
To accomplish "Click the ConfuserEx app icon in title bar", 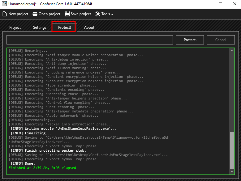I will point(4,4).
